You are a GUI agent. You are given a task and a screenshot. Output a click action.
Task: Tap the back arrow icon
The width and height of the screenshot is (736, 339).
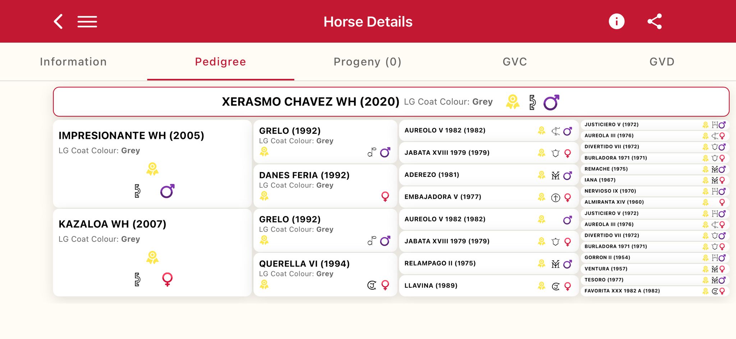pyautogui.click(x=59, y=22)
